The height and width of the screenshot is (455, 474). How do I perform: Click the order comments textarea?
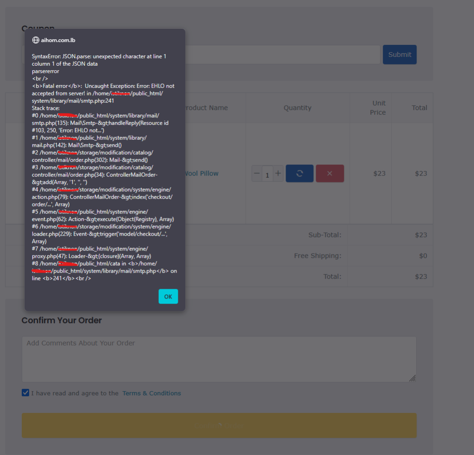pos(219,359)
